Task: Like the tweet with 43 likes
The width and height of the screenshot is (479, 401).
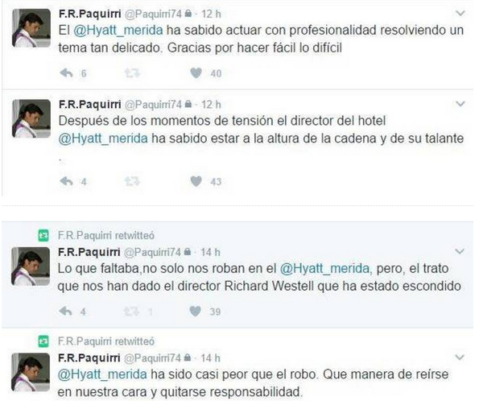Action: [196, 181]
